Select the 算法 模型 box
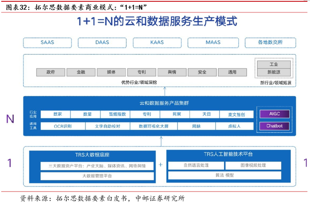310x206 pixels. 225,175
